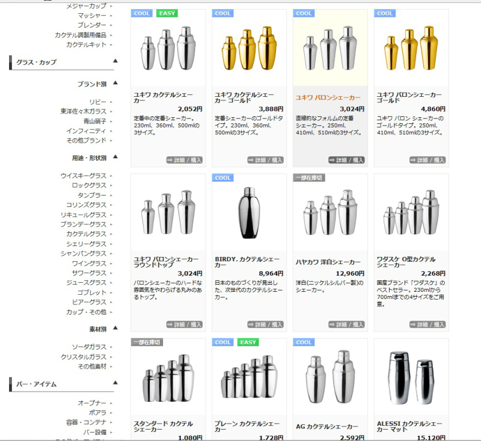Browse ビアーグラス category
The width and height of the screenshot is (481, 441).
point(89,302)
